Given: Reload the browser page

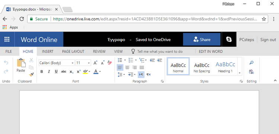Looking at the screenshot, I should click(22, 19).
